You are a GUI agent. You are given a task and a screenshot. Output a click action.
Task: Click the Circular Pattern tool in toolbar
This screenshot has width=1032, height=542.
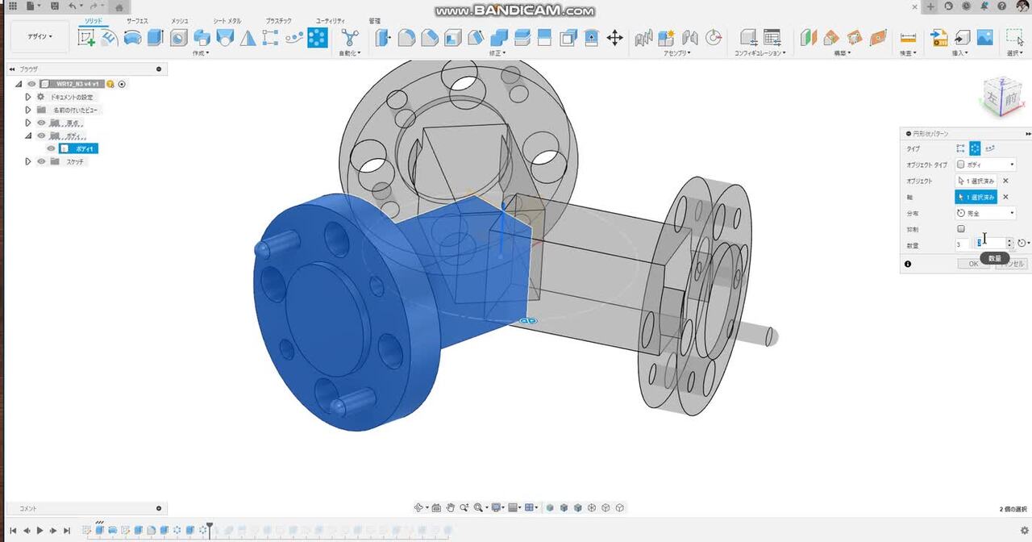click(x=318, y=37)
